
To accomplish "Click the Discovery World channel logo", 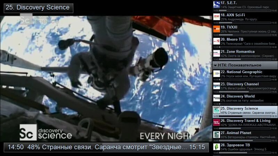I will point(216,98).
